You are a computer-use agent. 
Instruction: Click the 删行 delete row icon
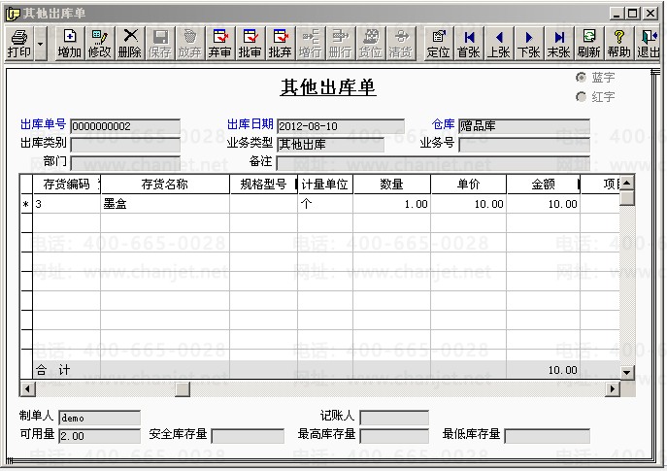tap(341, 44)
